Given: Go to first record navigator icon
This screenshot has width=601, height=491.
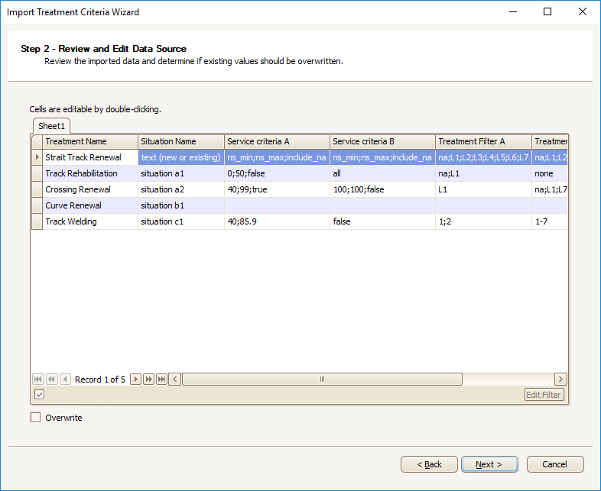Looking at the screenshot, I should pos(38,380).
